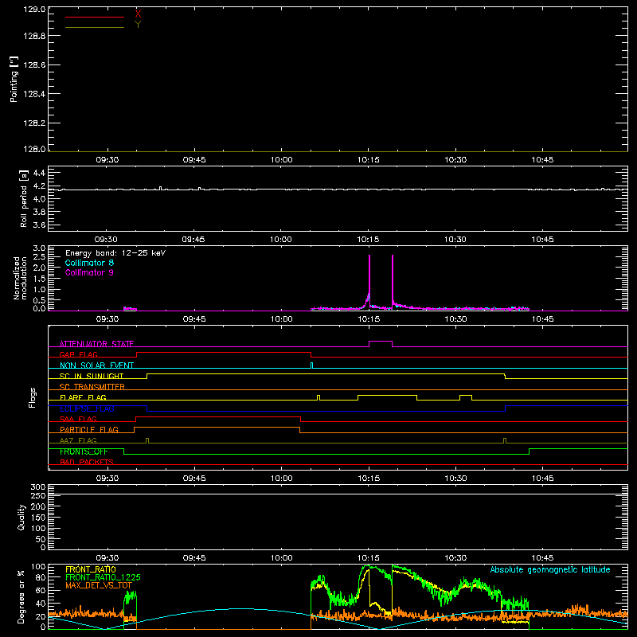637x637 pixels.
Task: Click the raised attenuator state step
Action: coord(381,342)
